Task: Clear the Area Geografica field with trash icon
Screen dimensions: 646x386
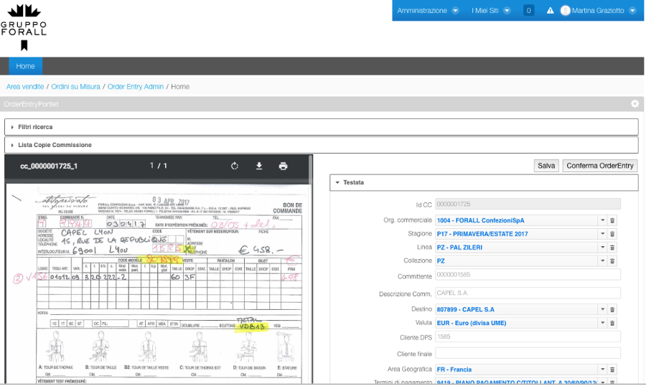Action: tap(612, 369)
